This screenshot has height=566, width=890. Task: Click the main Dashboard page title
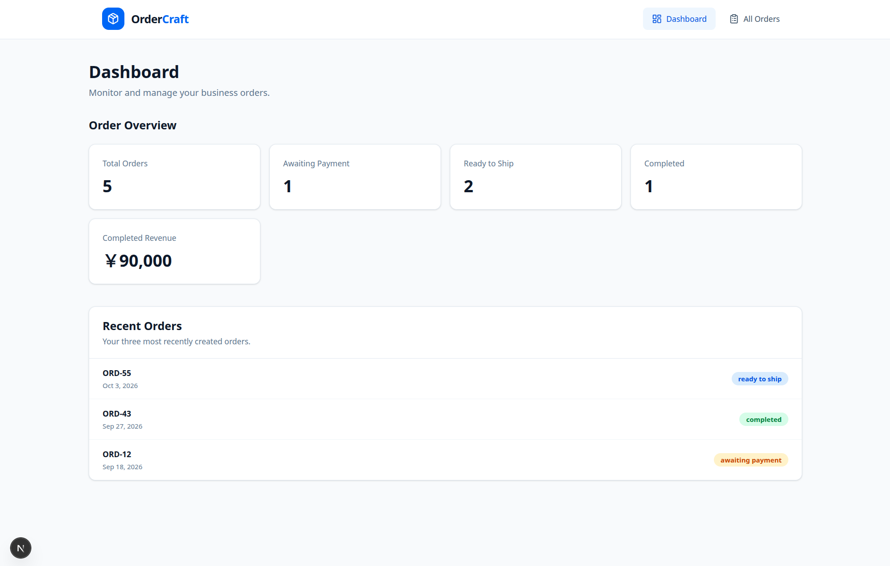[134, 72]
